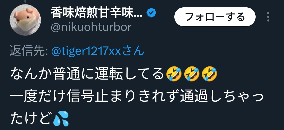Viewport: 284px width, 130px height.
Task: Open the @nikuohturbor handle
Action: tap(91, 27)
